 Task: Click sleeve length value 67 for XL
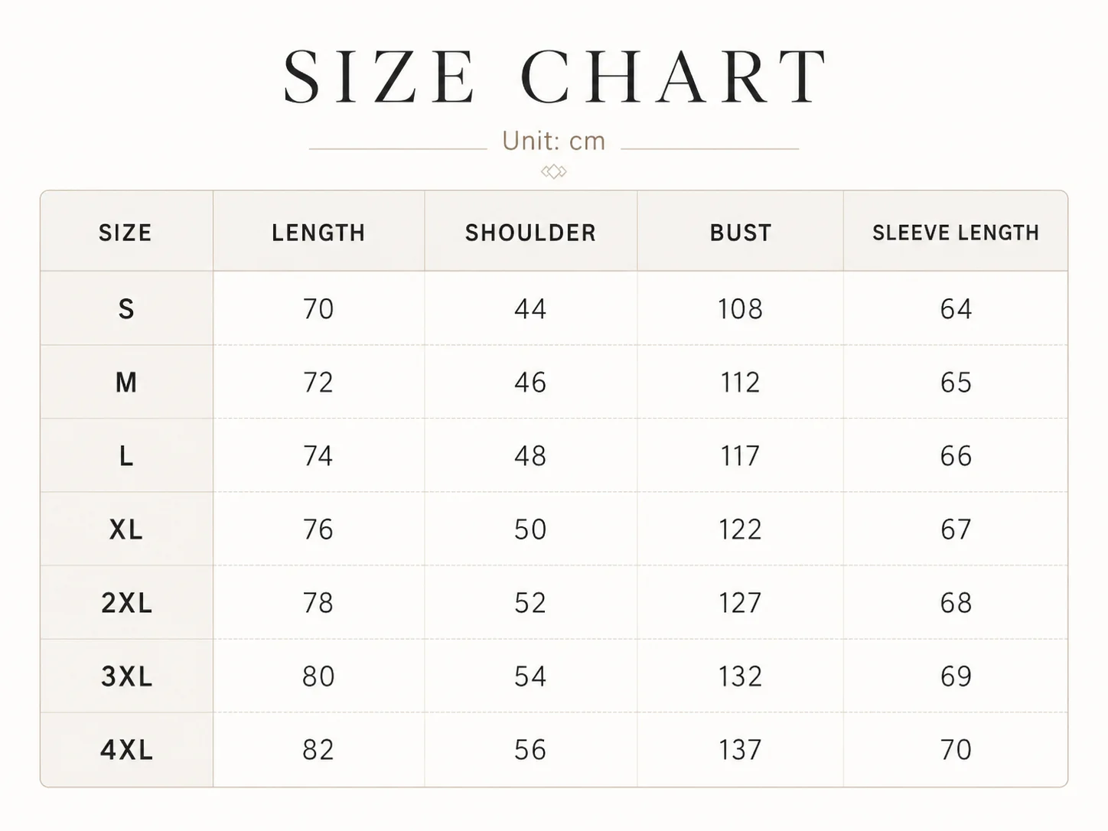tap(956, 530)
